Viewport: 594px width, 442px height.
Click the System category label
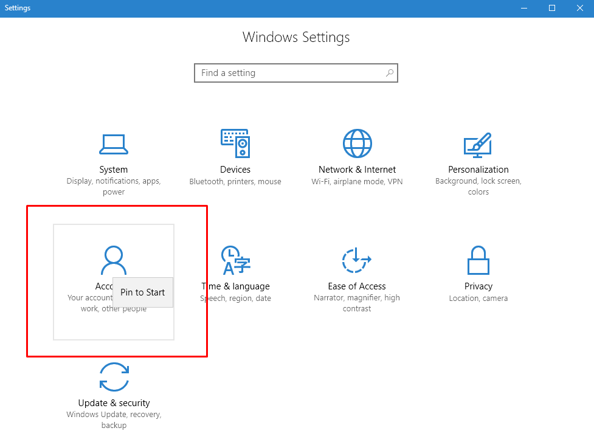[114, 169]
